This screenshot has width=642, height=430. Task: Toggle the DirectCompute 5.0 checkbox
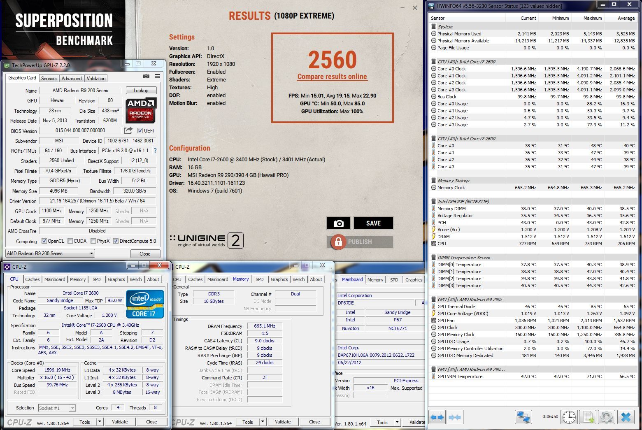click(x=116, y=241)
